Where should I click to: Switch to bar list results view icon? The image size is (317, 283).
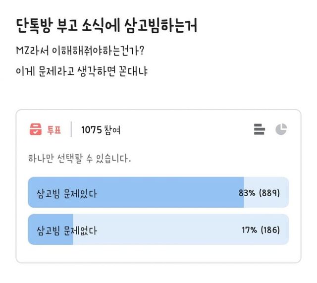point(259,129)
